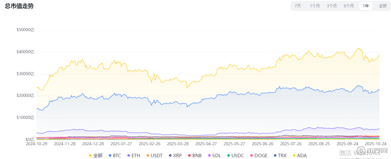This screenshot has height=159, width=391.
Task: Toggle the 全部 series in legend
Action: pos(96,155)
